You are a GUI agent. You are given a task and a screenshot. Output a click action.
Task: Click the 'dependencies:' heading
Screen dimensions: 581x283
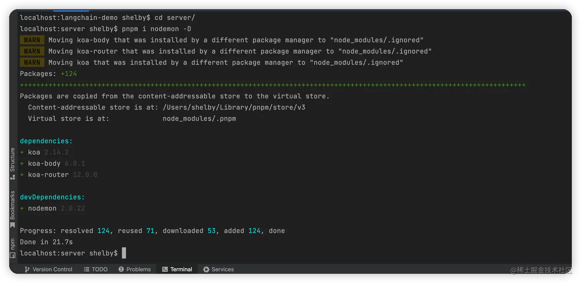(x=46, y=141)
